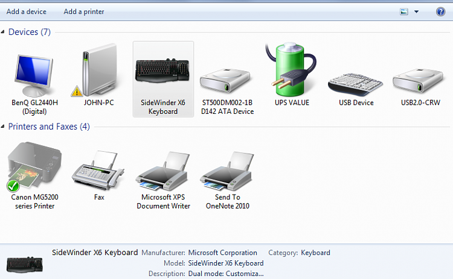Collapse the Devices (7) group triangle
Viewport: 453px width, 279px height.
click(x=2, y=32)
